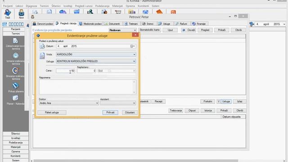
Task: Click the Recept button
Action: (158, 101)
